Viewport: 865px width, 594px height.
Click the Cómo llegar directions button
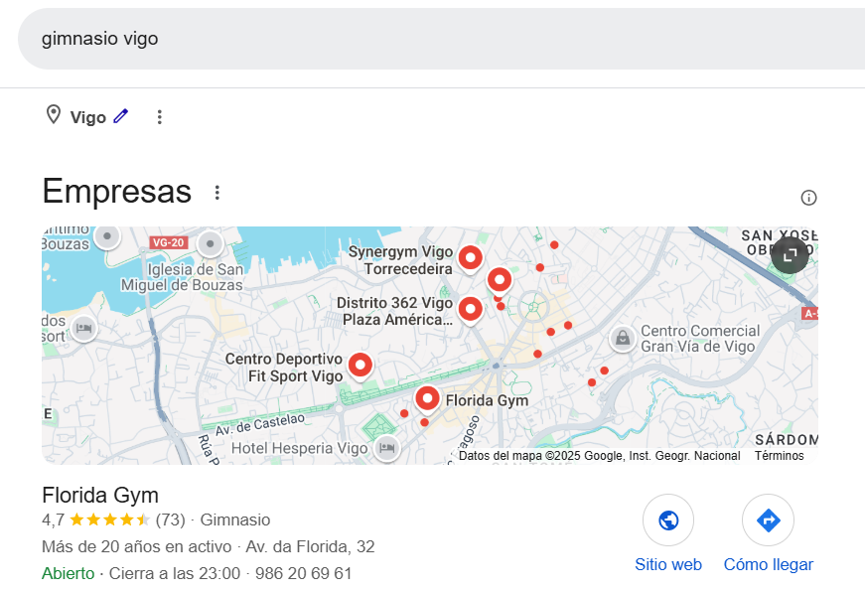point(768,520)
